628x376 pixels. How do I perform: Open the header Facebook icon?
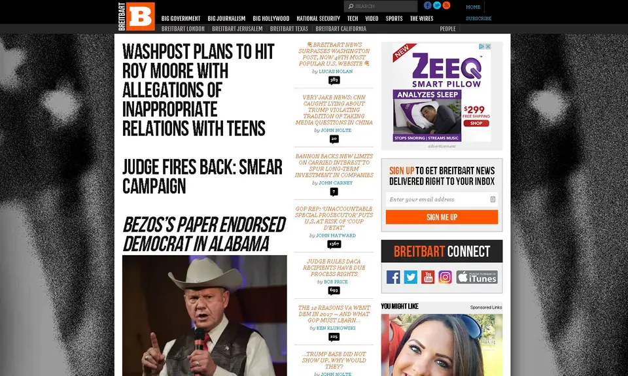(428, 5)
